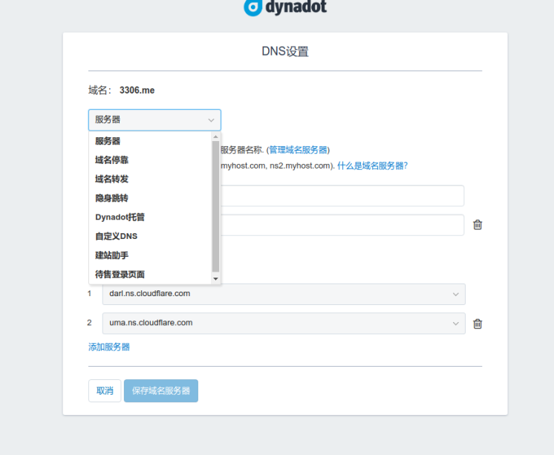Open the 管理域名服务器 link

298,150
